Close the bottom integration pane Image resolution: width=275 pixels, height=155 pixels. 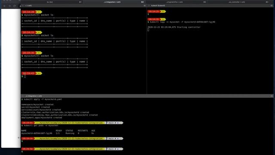point(23,96)
